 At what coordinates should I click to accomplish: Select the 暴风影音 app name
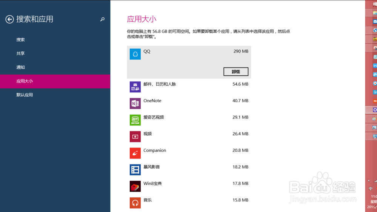point(152,167)
